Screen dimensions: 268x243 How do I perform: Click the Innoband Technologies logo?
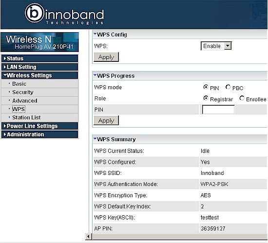click(64, 14)
